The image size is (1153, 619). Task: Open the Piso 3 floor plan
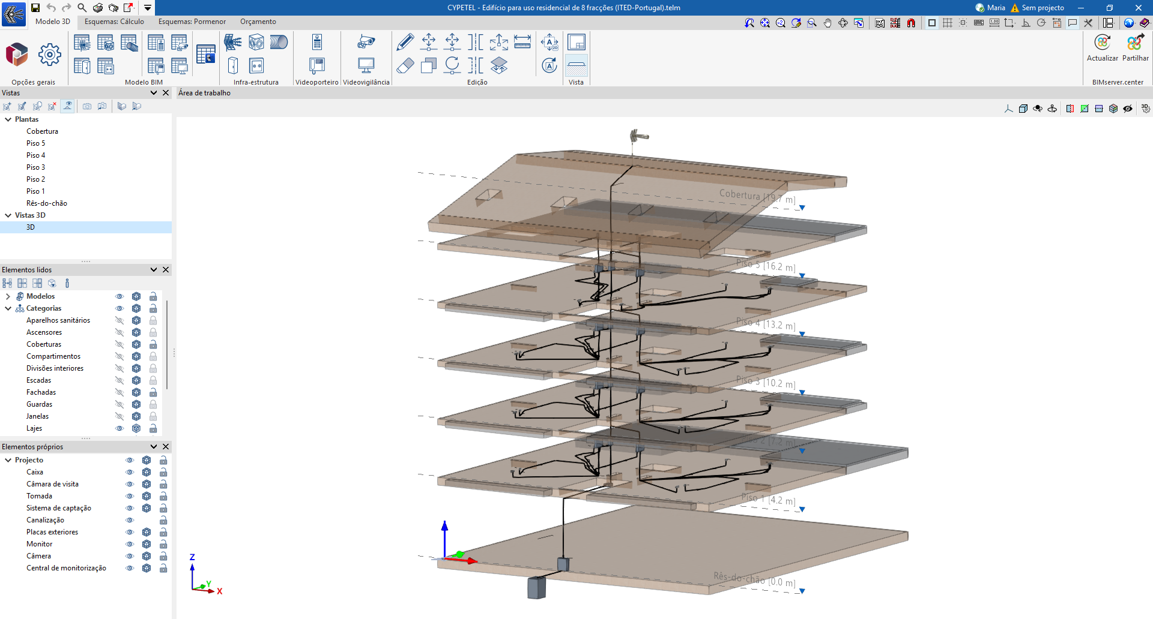click(x=35, y=167)
